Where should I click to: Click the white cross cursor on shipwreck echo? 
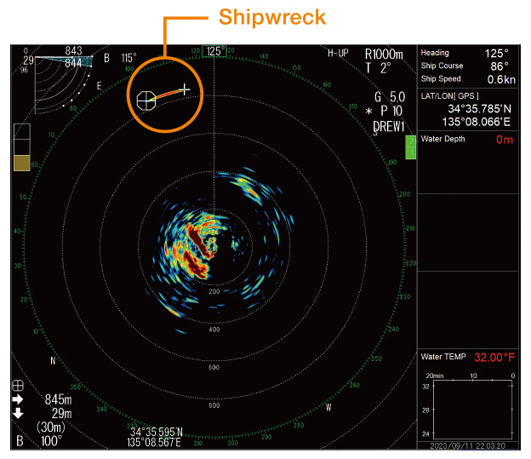[x=185, y=89]
